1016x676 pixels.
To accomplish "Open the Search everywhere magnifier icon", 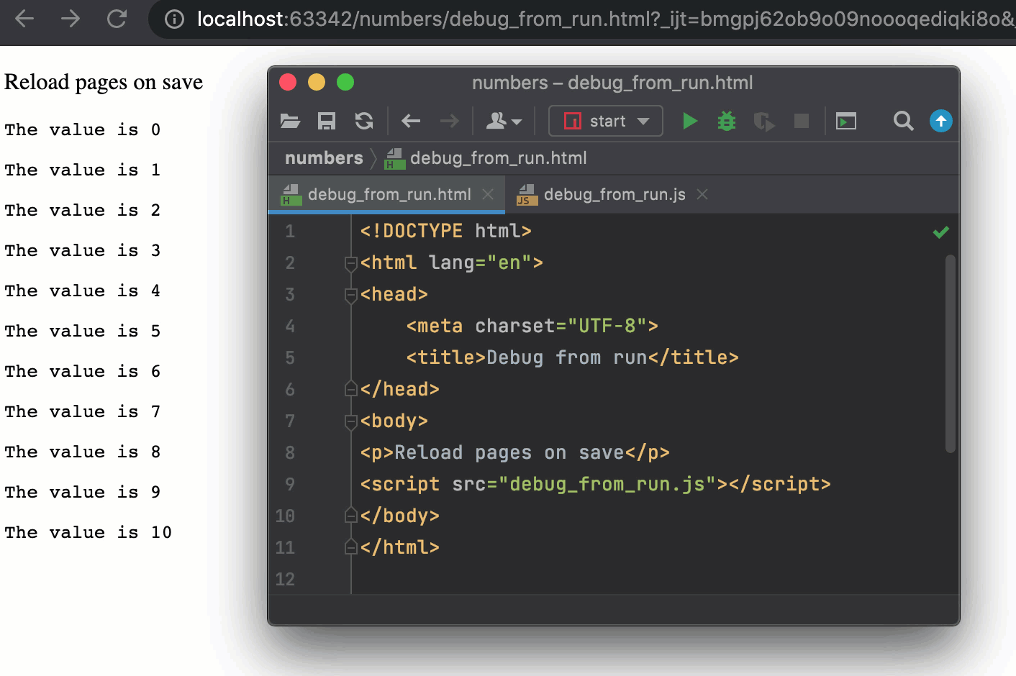I will [903, 121].
